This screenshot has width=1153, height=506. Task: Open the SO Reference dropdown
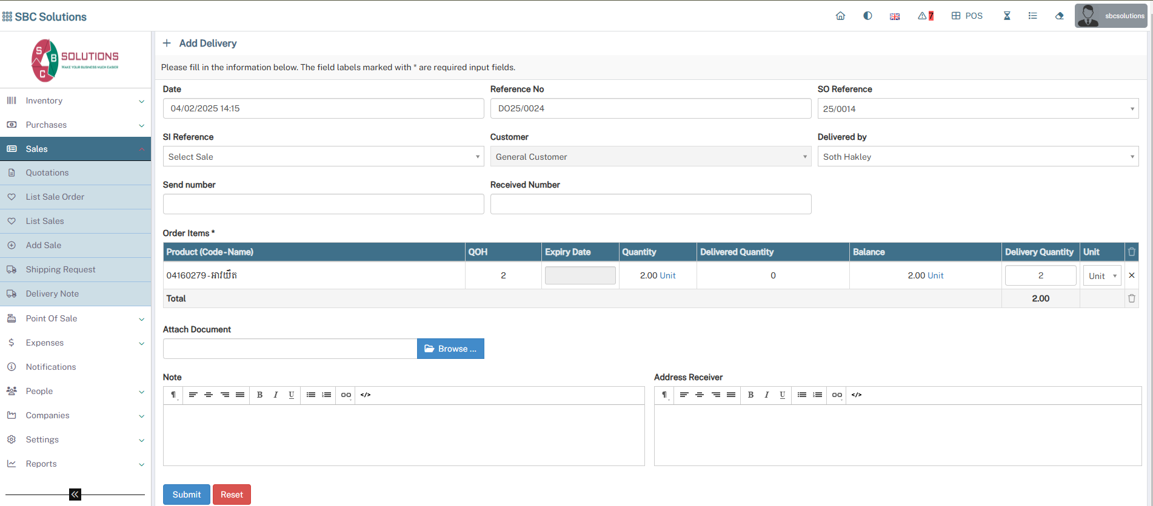click(x=977, y=109)
